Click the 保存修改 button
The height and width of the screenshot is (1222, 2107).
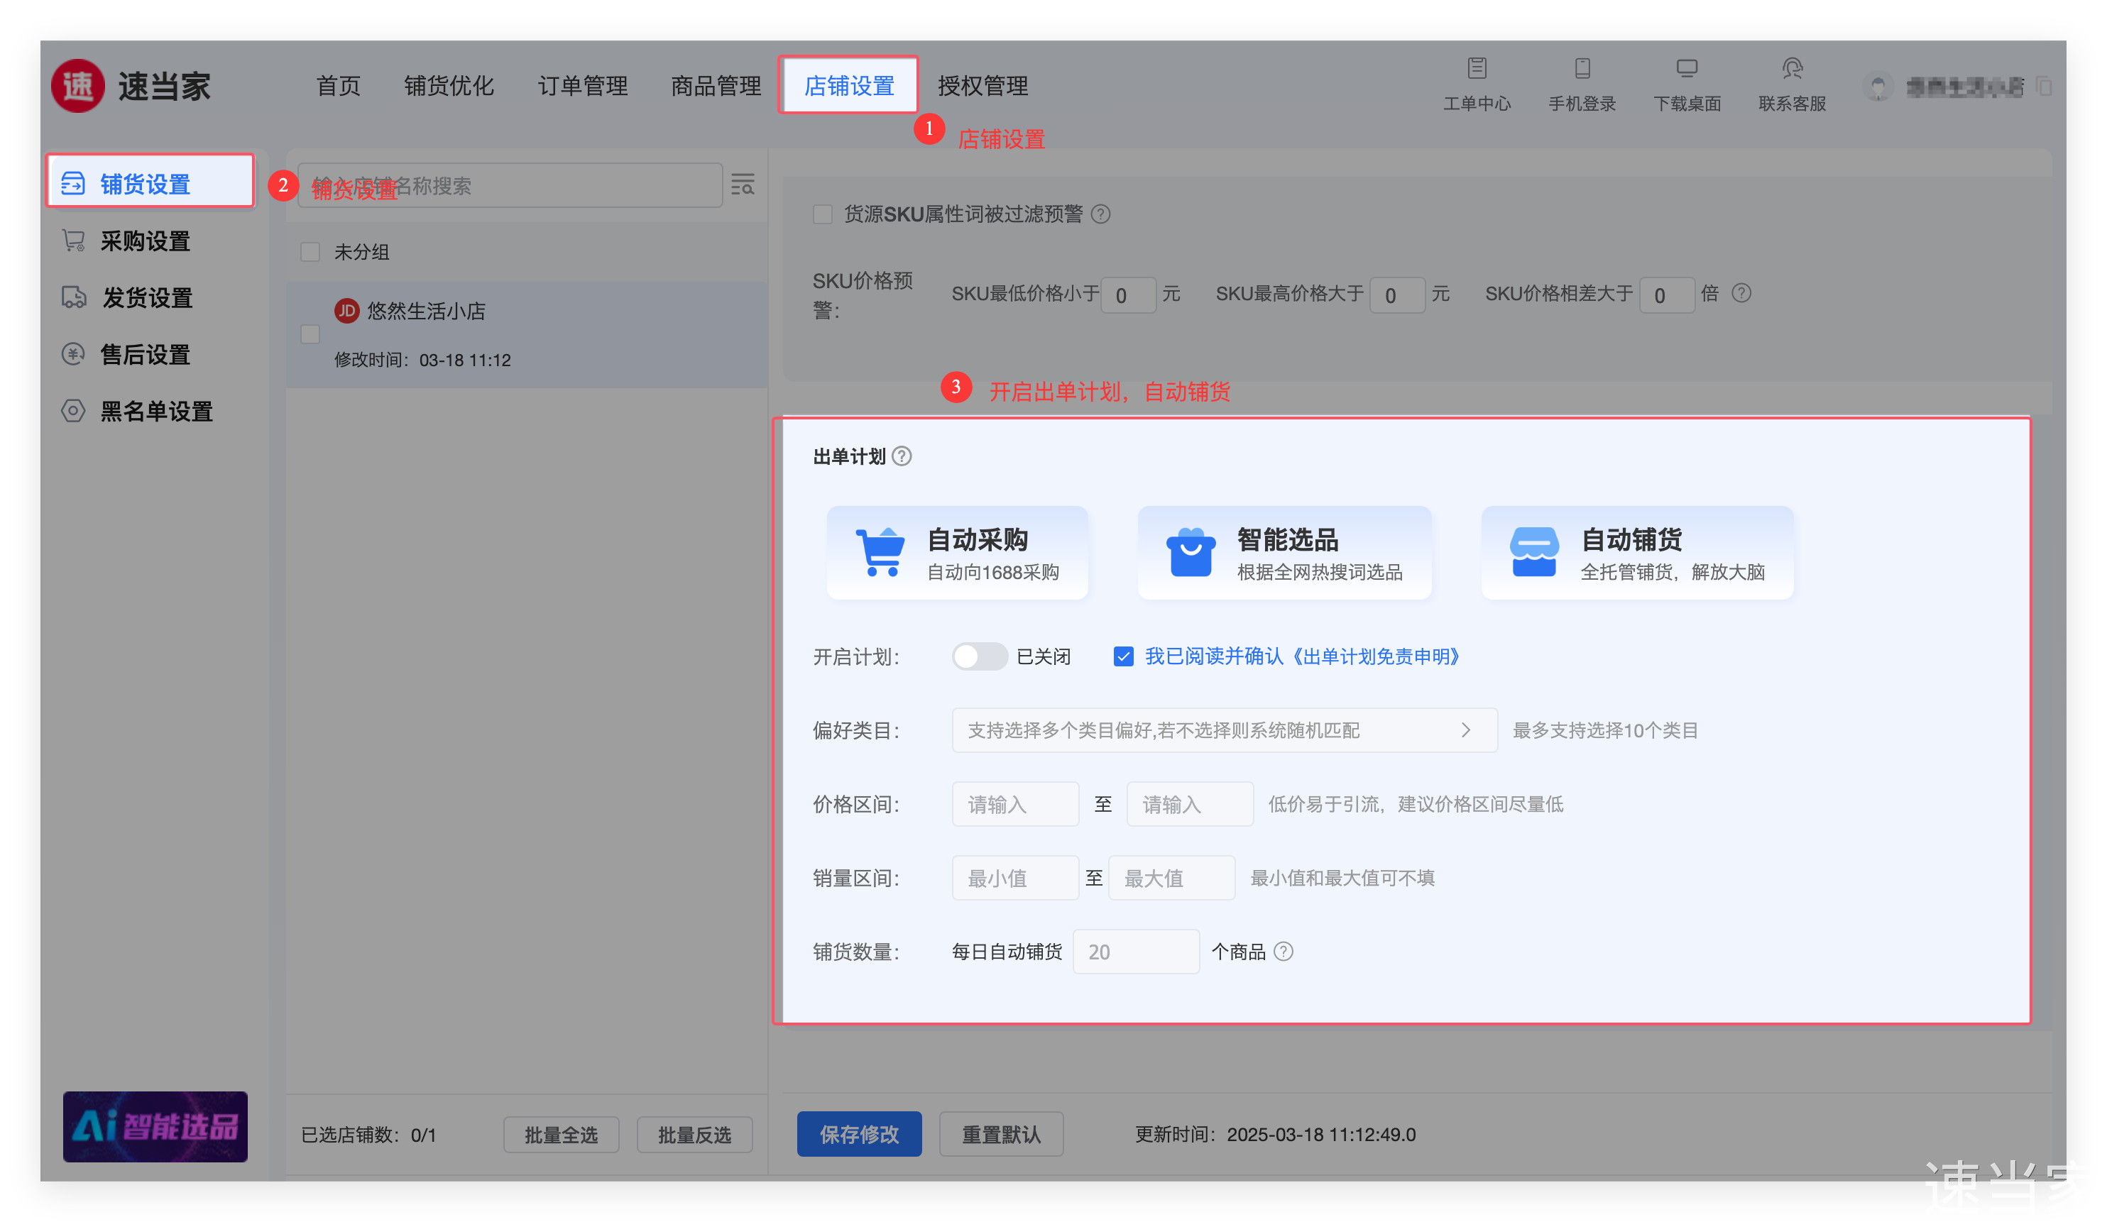point(859,1134)
